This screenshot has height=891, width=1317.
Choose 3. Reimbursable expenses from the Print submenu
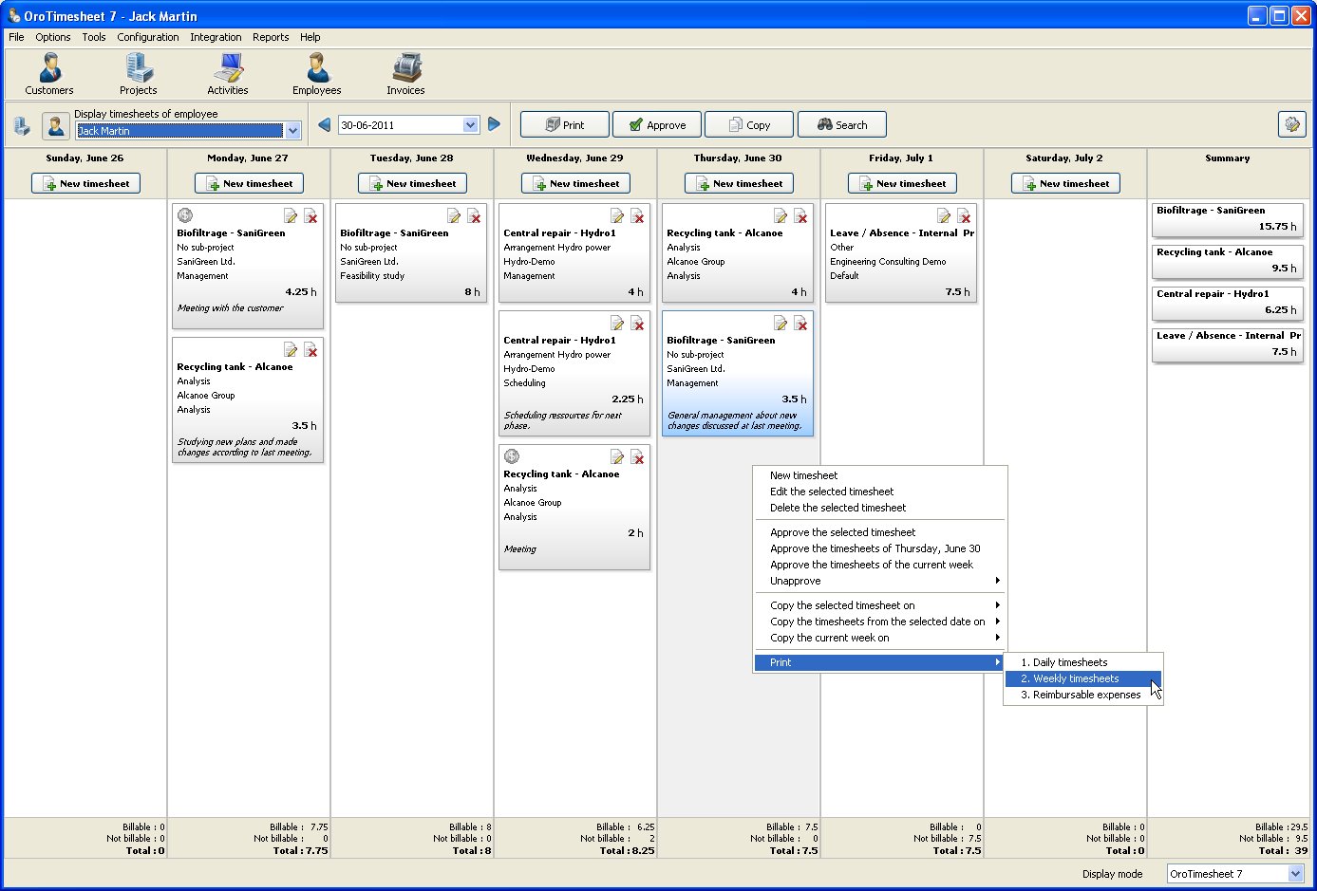[1082, 695]
